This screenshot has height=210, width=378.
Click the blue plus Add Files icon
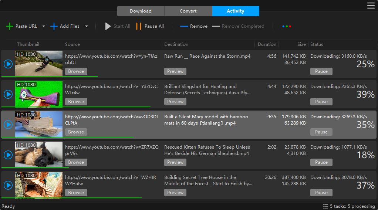pyautogui.click(x=54, y=26)
